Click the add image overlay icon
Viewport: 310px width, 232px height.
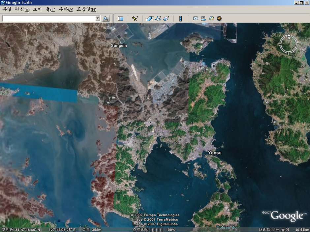(x=166, y=18)
